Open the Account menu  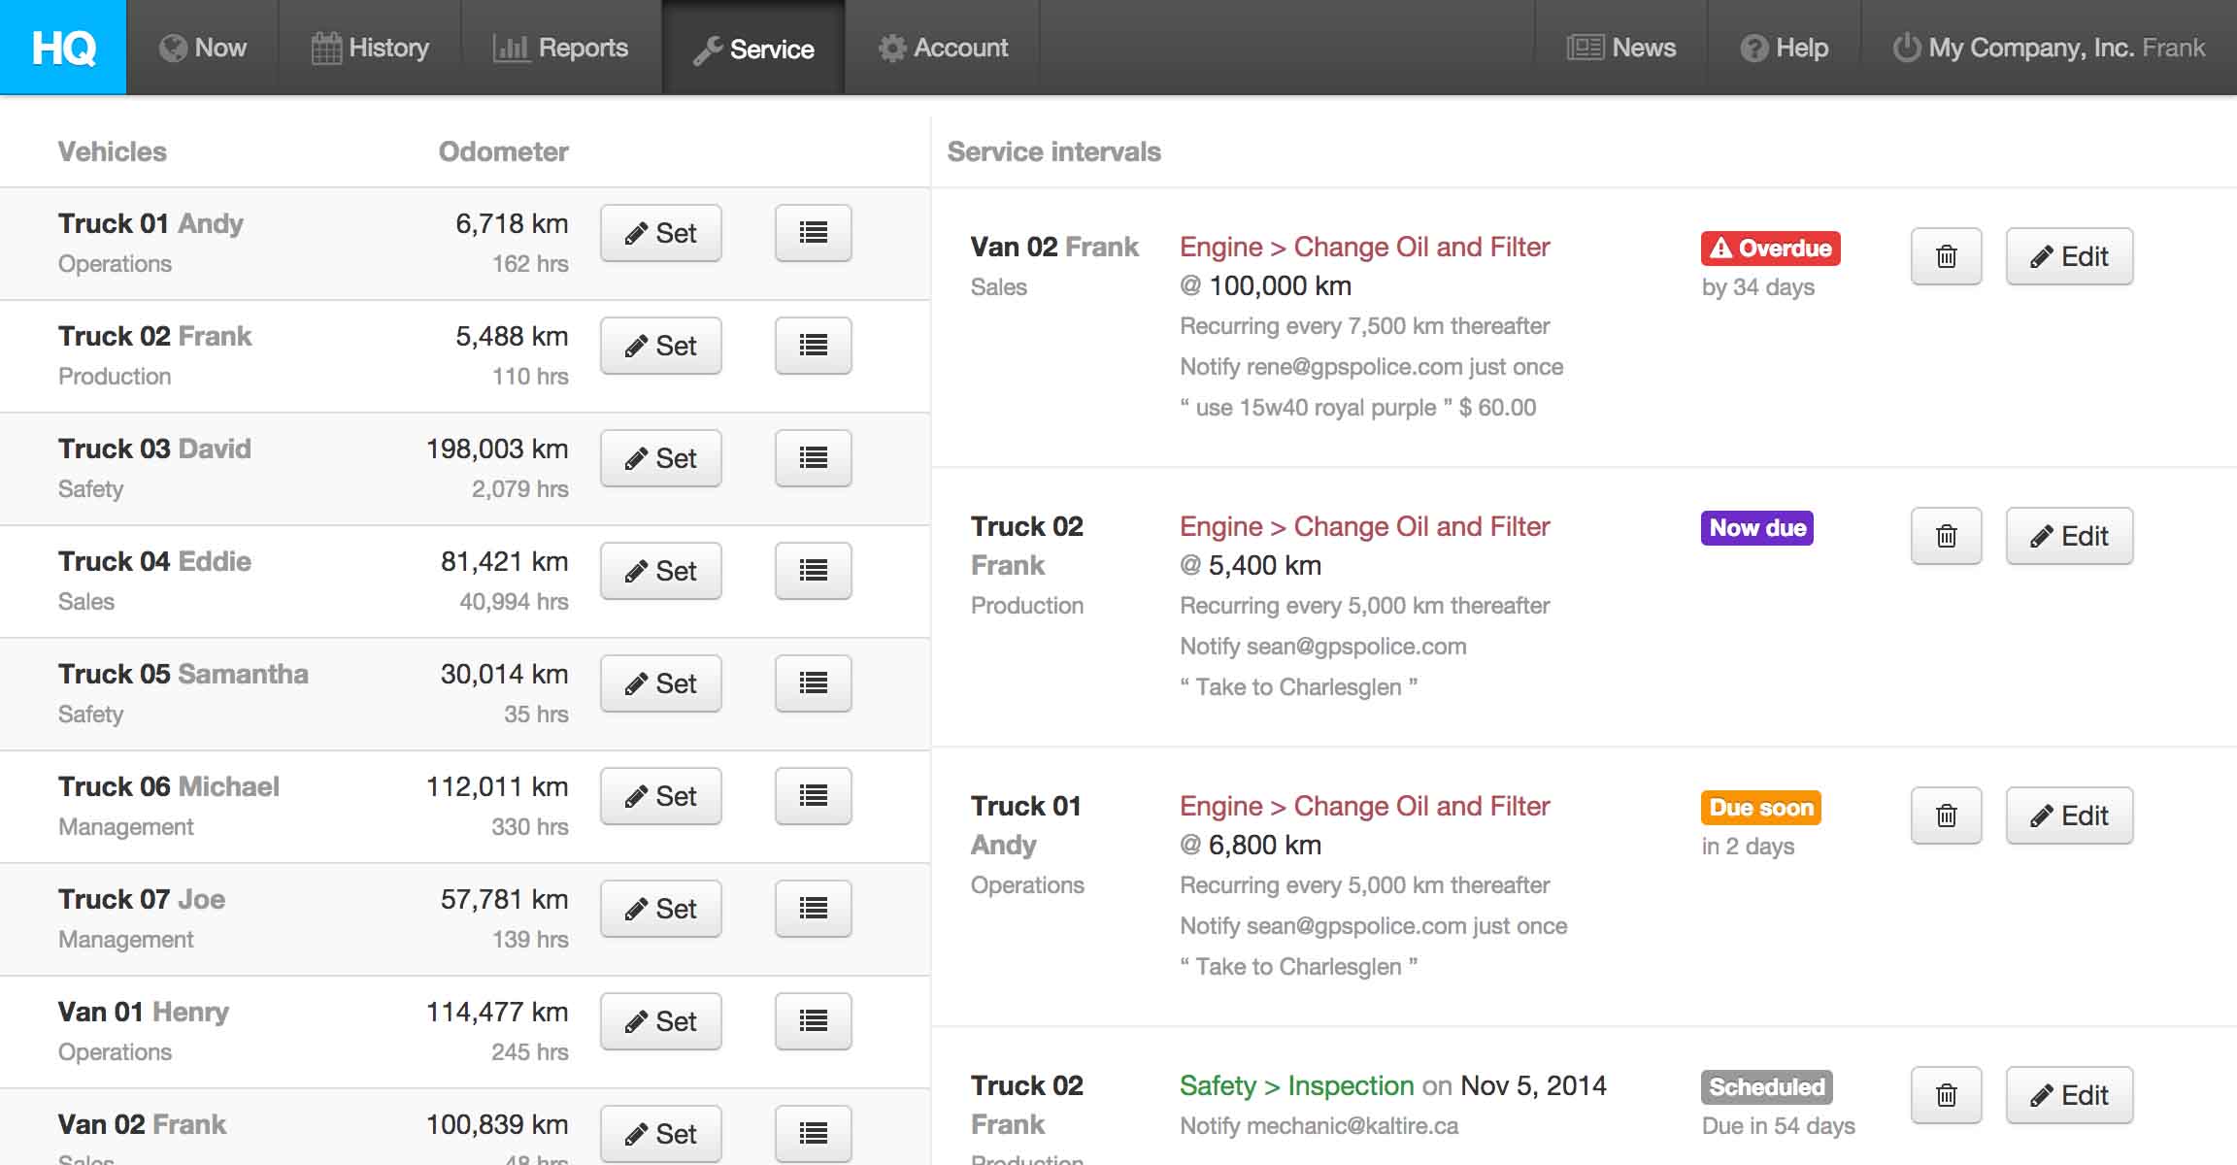[943, 48]
